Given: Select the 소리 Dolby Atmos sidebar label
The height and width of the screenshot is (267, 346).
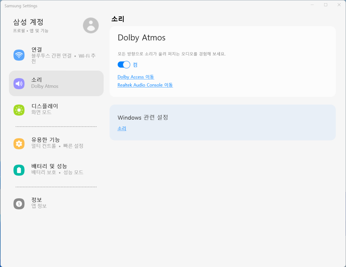Looking at the screenshot, I should coord(45,83).
